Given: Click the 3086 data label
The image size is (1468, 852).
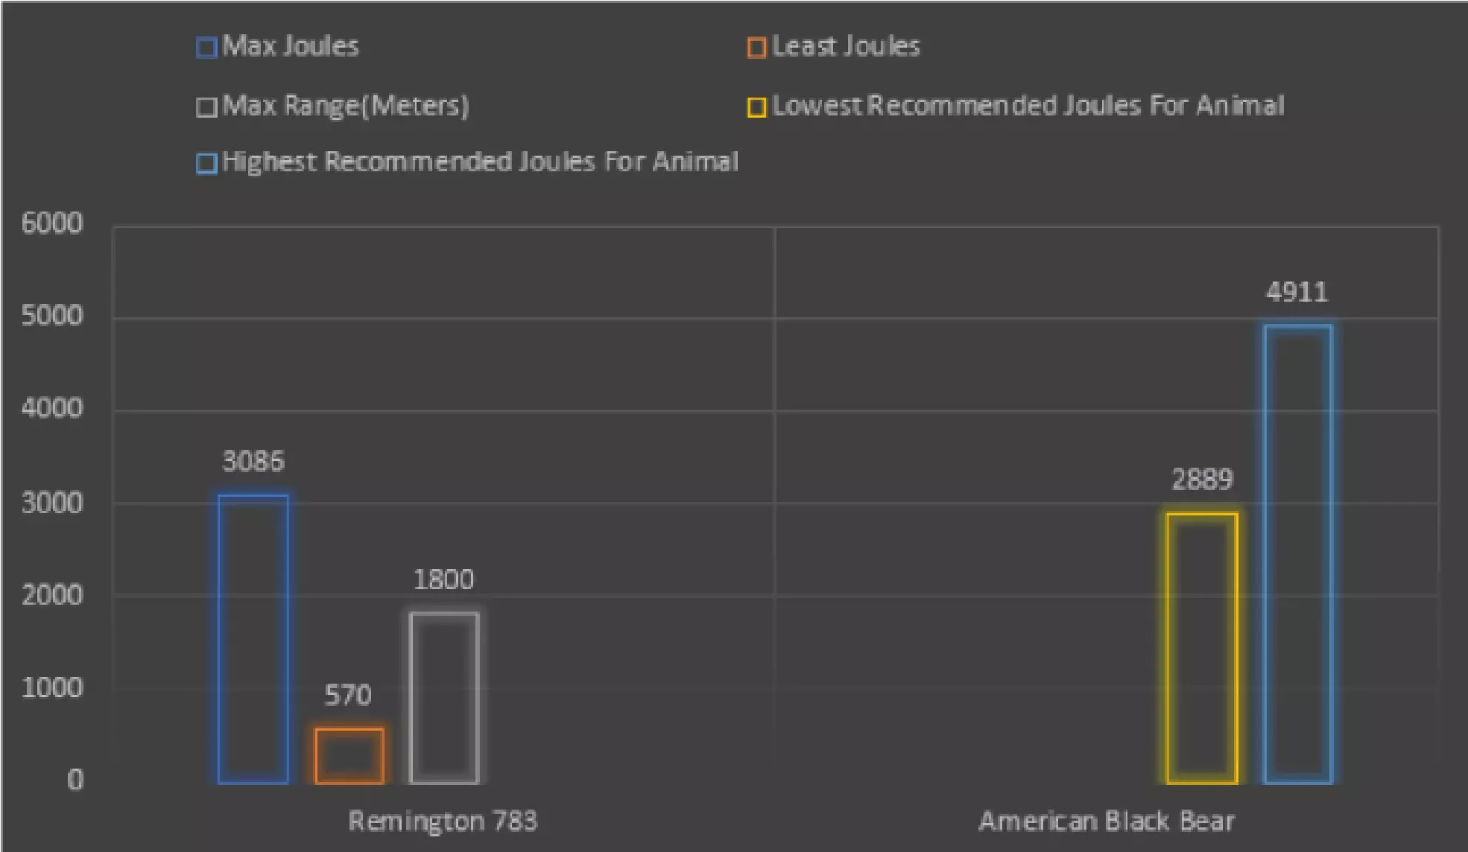Looking at the screenshot, I should point(253,462).
